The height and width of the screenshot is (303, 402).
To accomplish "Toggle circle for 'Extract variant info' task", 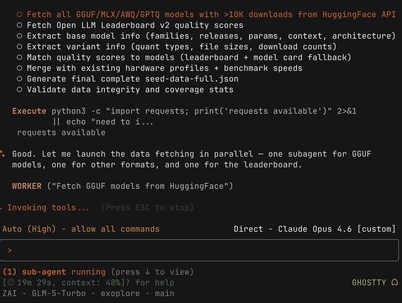I will click(19, 46).
